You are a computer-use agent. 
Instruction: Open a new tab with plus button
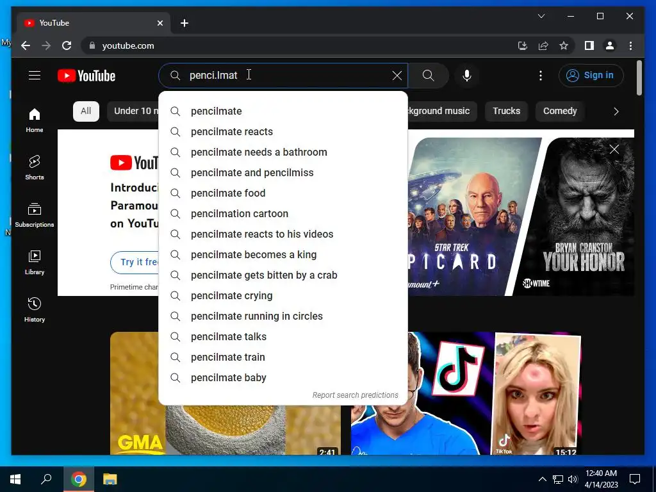point(184,23)
